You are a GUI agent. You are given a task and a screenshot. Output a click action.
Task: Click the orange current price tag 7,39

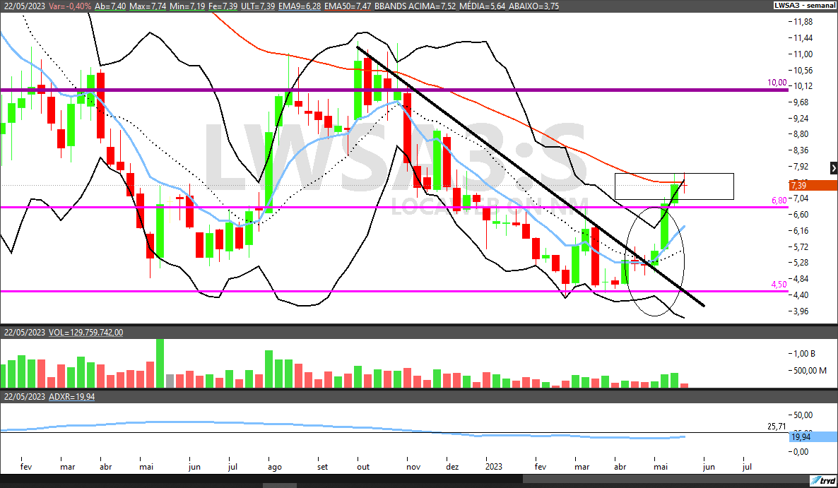[x=799, y=185]
